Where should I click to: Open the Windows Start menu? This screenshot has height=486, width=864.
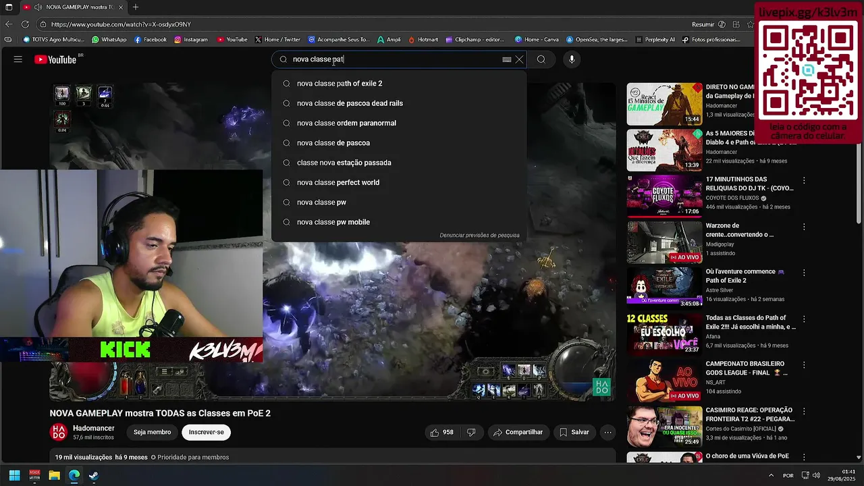[x=14, y=475]
